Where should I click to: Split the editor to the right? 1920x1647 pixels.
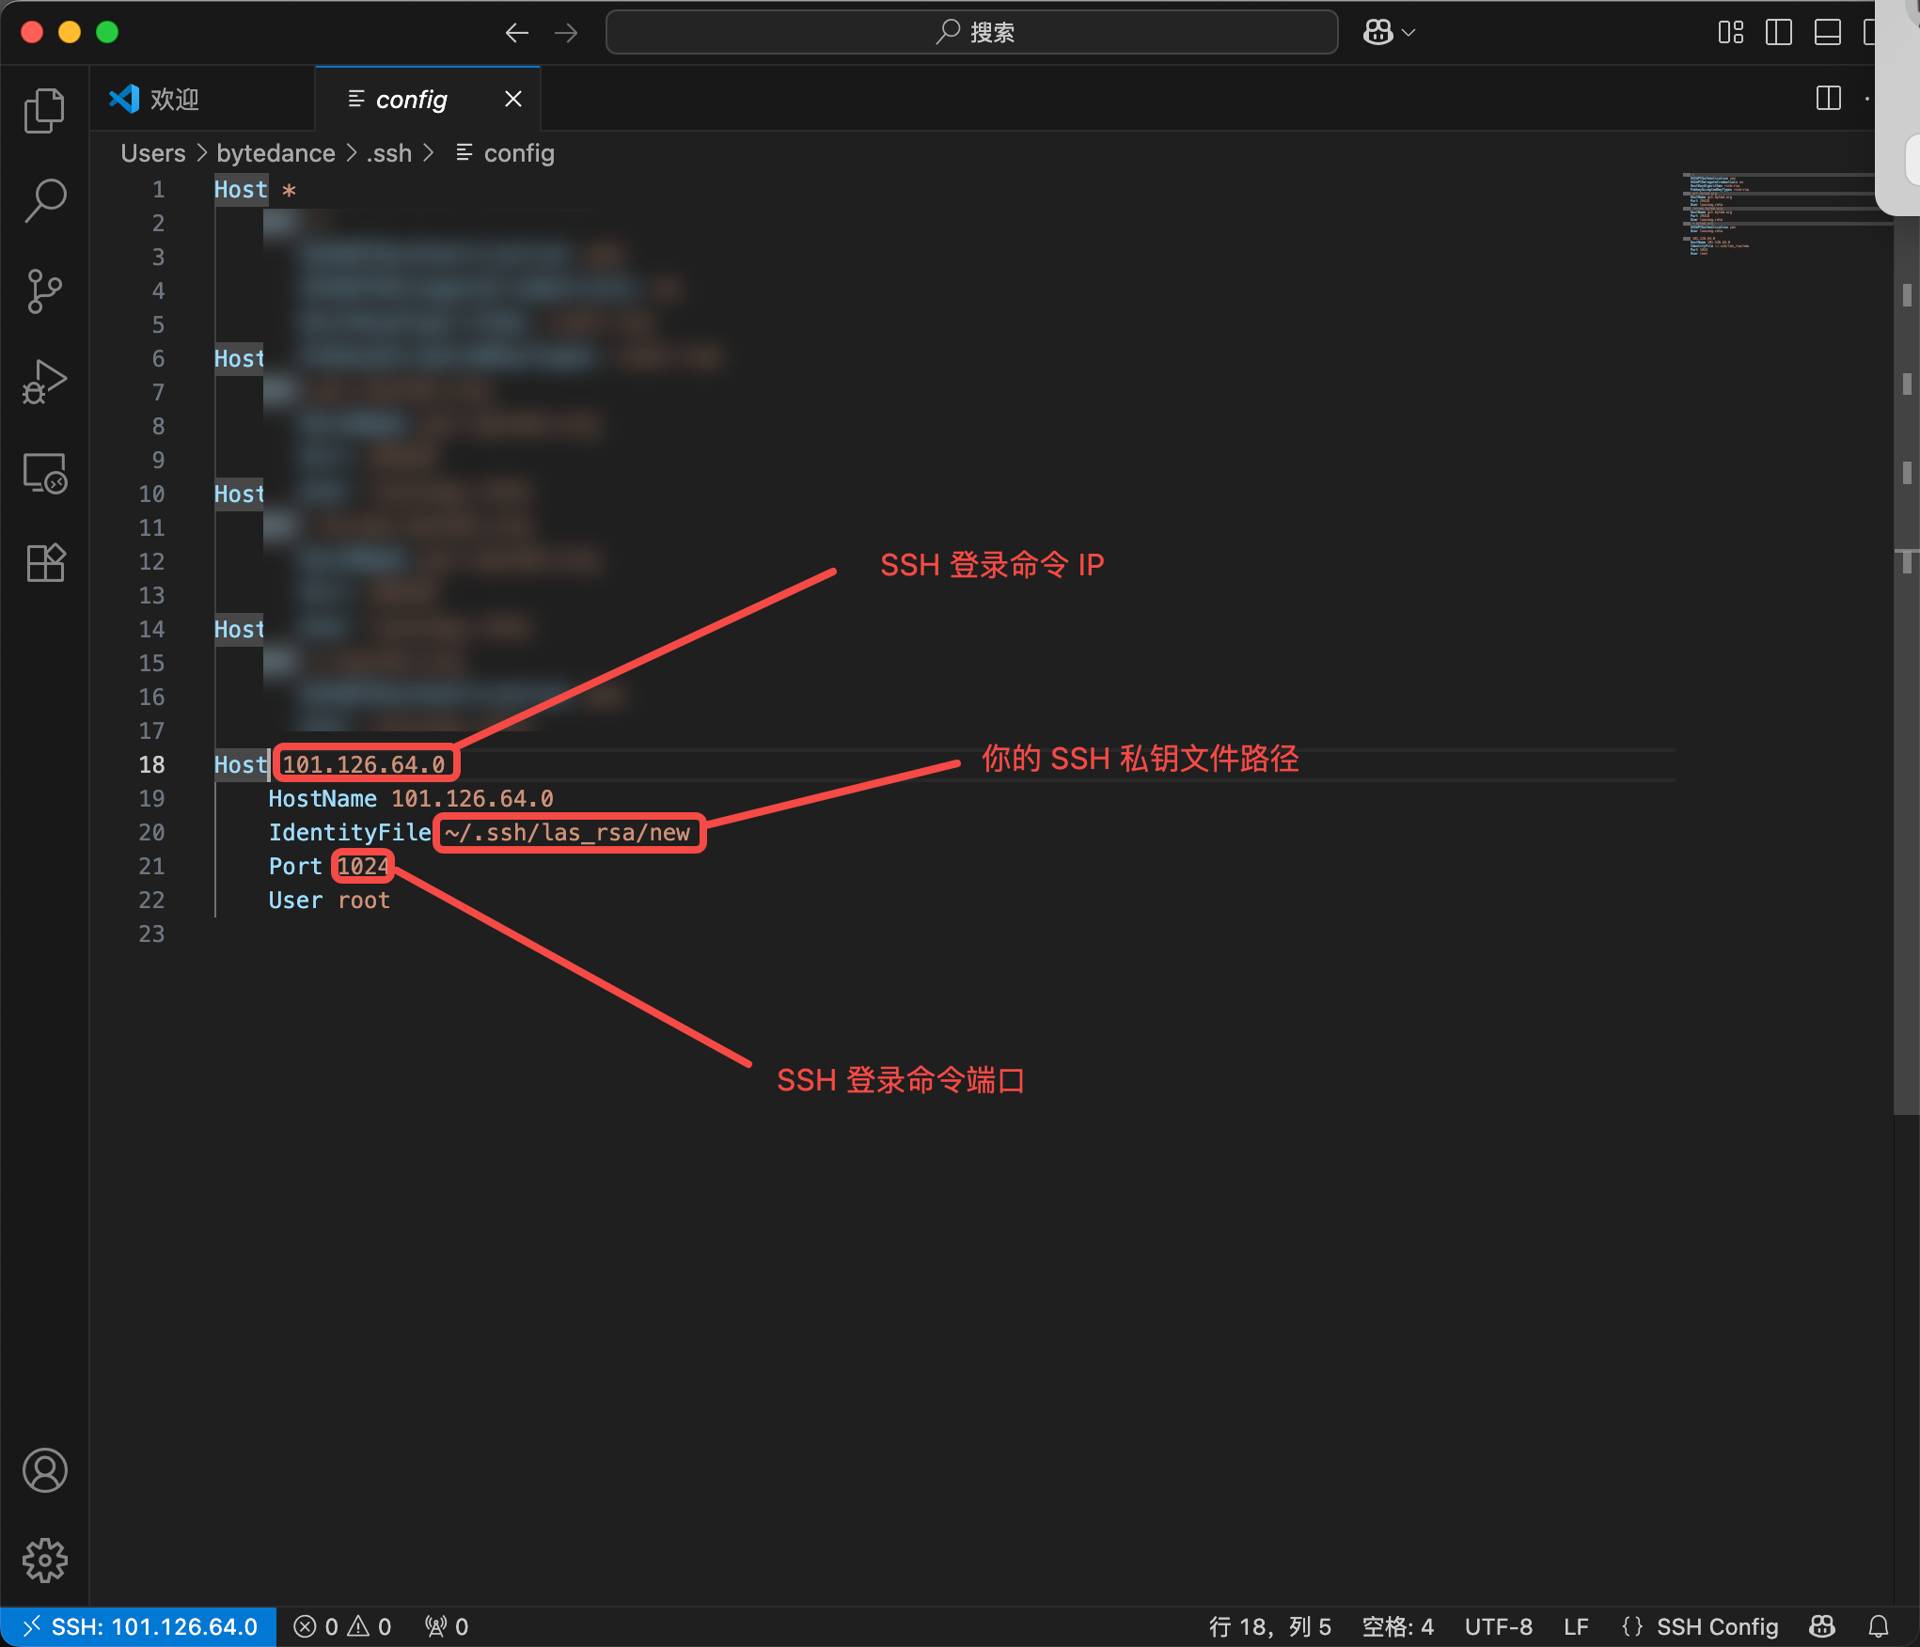pyautogui.click(x=1828, y=99)
